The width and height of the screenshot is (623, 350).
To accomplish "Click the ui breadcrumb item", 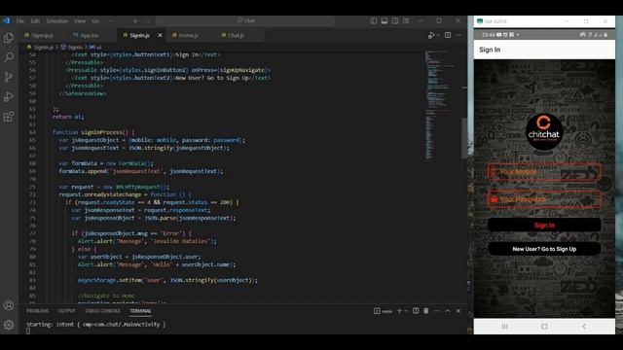I will click(95, 47).
